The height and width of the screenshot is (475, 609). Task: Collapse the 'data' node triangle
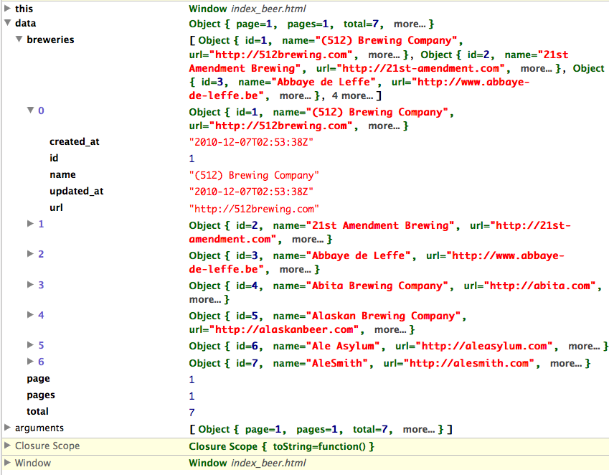[7, 24]
